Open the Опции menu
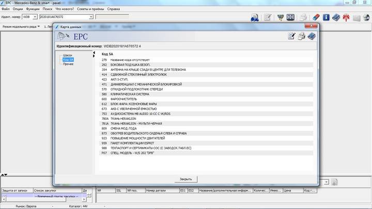372x209 pixels. click(x=18, y=9)
